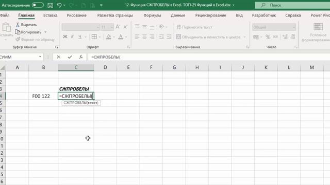Toggle italic К formatting
The image size is (330, 185).
pyautogui.click(x=72, y=36)
